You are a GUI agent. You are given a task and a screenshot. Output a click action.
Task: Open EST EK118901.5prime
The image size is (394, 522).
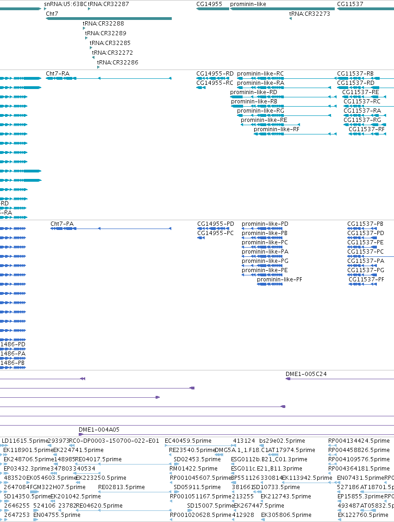[28, 450]
